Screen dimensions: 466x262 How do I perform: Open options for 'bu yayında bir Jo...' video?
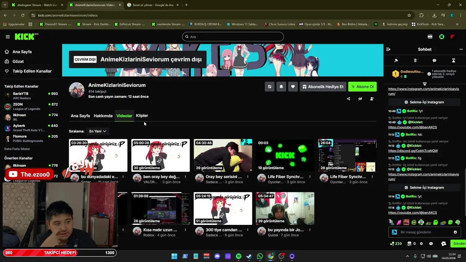click(310, 230)
